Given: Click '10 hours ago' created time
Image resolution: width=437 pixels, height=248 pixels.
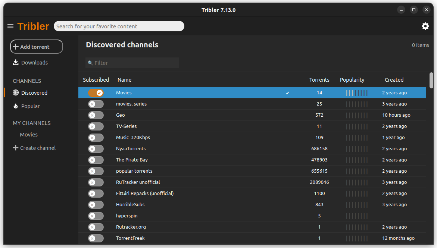Looking at the screenshot, I should click(396, 115).
